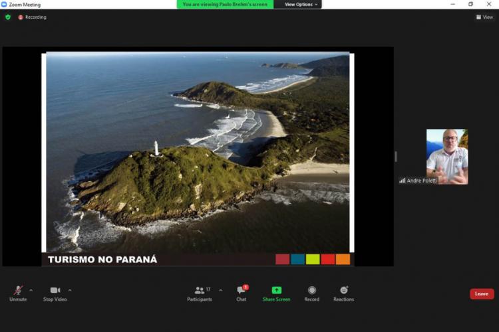Click the Zoom Meeting app icon in title bar
Viewport: 499px width, 332px height.
(x=5, y=5)
